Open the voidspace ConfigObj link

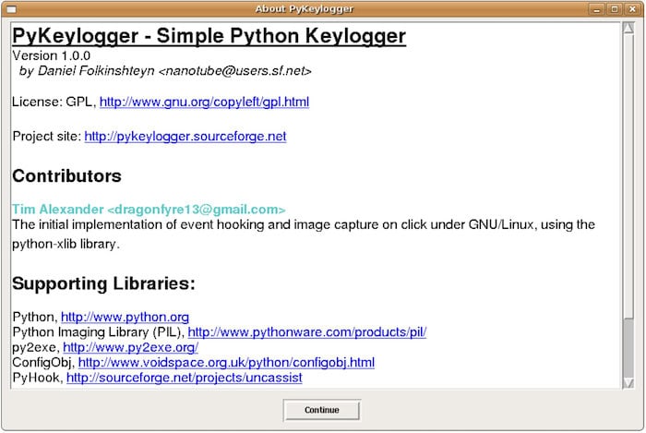coord(226,363)
